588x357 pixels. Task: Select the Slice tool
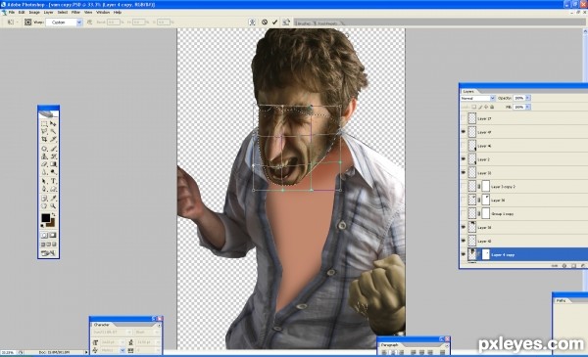[x=53, y=139]
